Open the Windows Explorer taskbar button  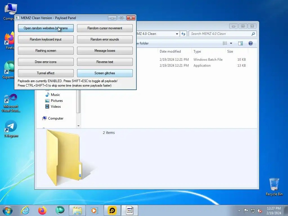77,210
